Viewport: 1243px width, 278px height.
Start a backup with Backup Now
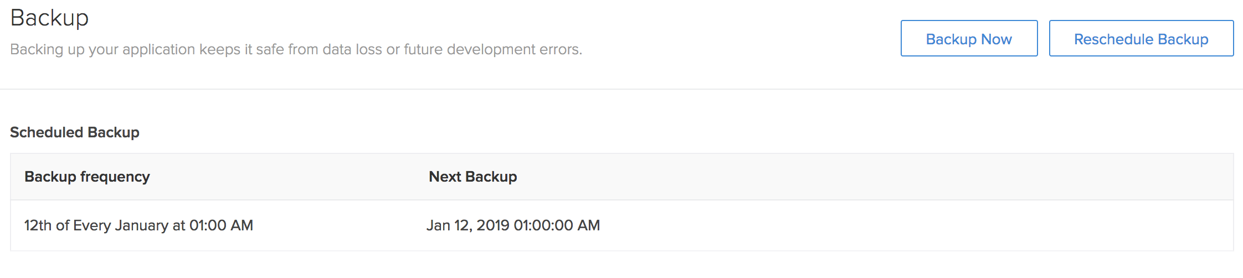pyautogui.click(x=969, y=38)
